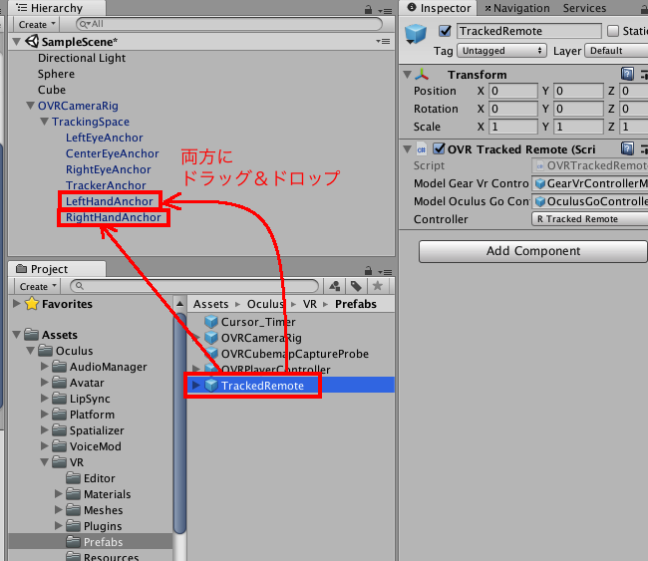648x561 pixels.
Task: Expand the AudioManager folder arrow
Action: (x=45, y=366)
